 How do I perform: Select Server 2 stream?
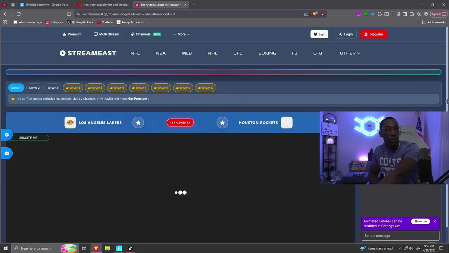(x=34, y=88)
